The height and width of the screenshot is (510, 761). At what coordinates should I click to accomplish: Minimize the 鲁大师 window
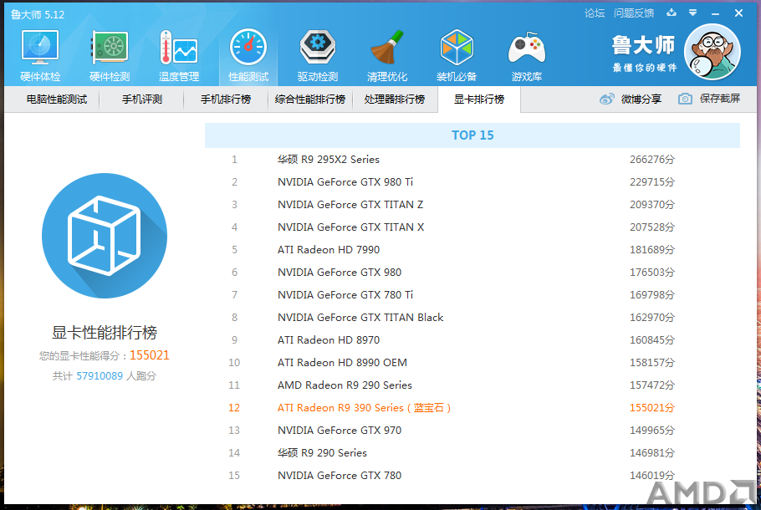[715, 13]
